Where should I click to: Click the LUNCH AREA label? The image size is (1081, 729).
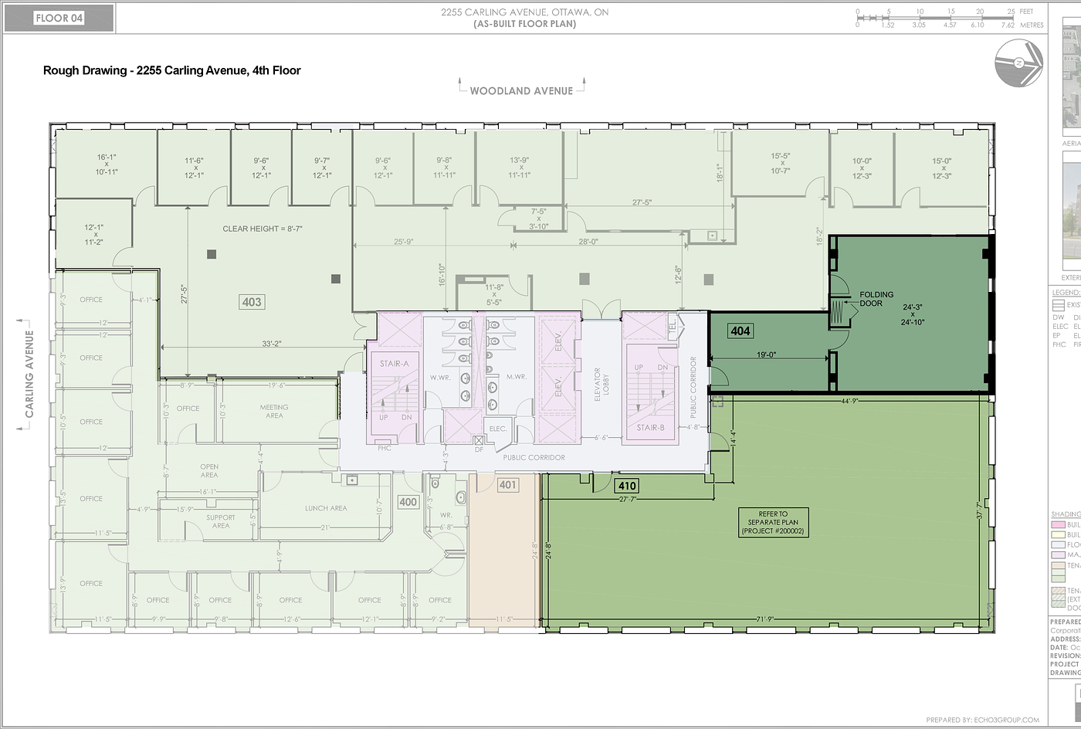(326, 508)
